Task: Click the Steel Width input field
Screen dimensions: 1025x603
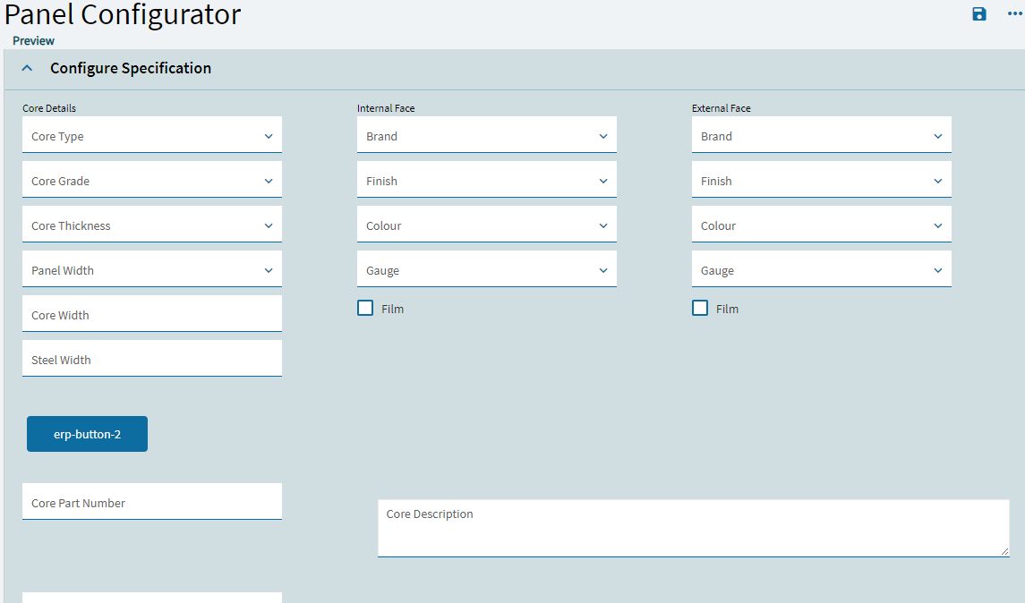Action: pos(151,359)
